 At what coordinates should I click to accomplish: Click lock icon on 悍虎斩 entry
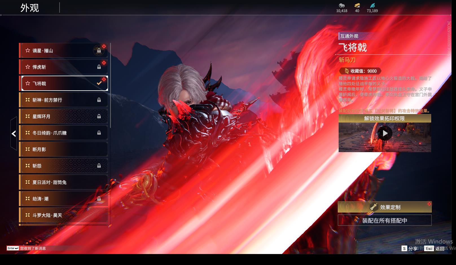pos(99,67)
